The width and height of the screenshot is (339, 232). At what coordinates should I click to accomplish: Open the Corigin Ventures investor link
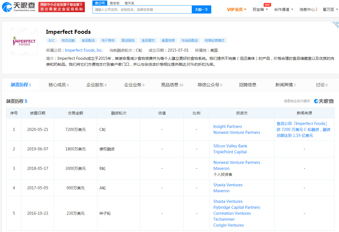tap(229, 225)
